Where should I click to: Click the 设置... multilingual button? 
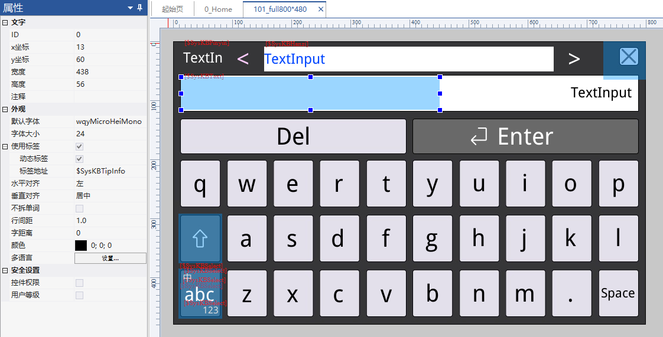(x=110, y=258)
